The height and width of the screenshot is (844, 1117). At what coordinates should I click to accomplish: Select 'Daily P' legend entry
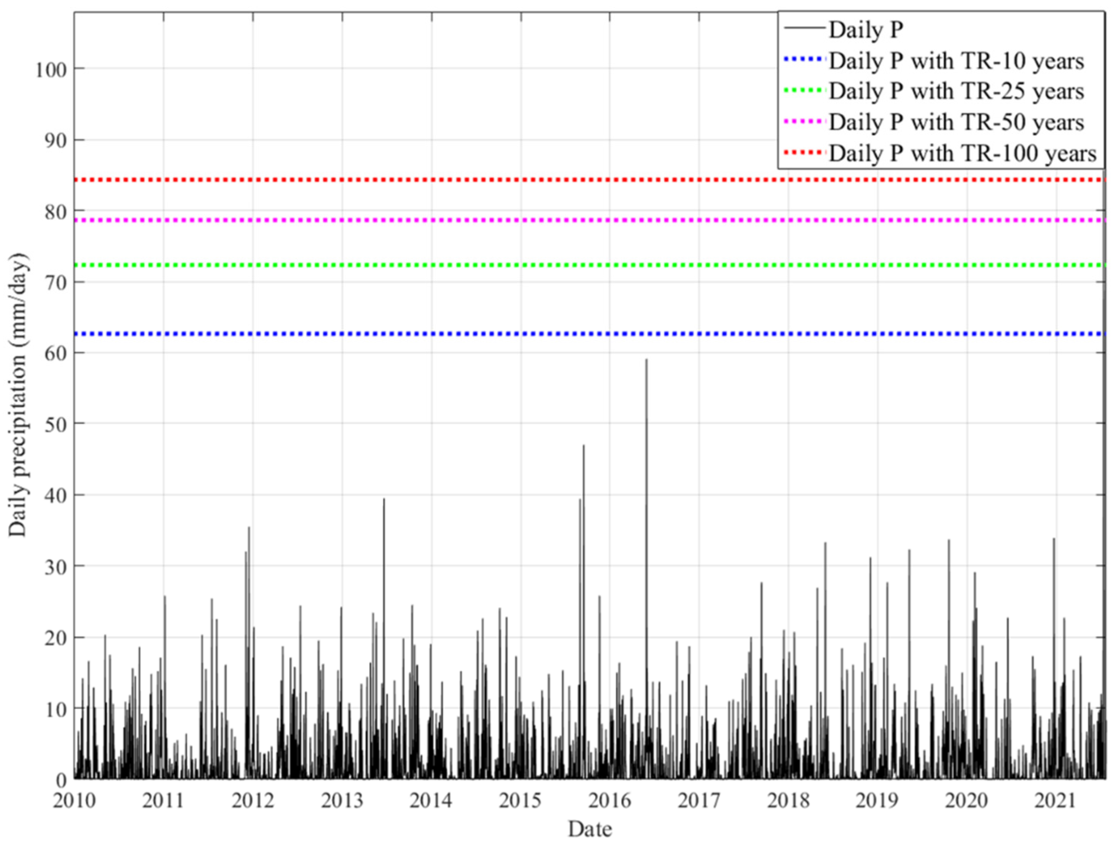point(865,30)
